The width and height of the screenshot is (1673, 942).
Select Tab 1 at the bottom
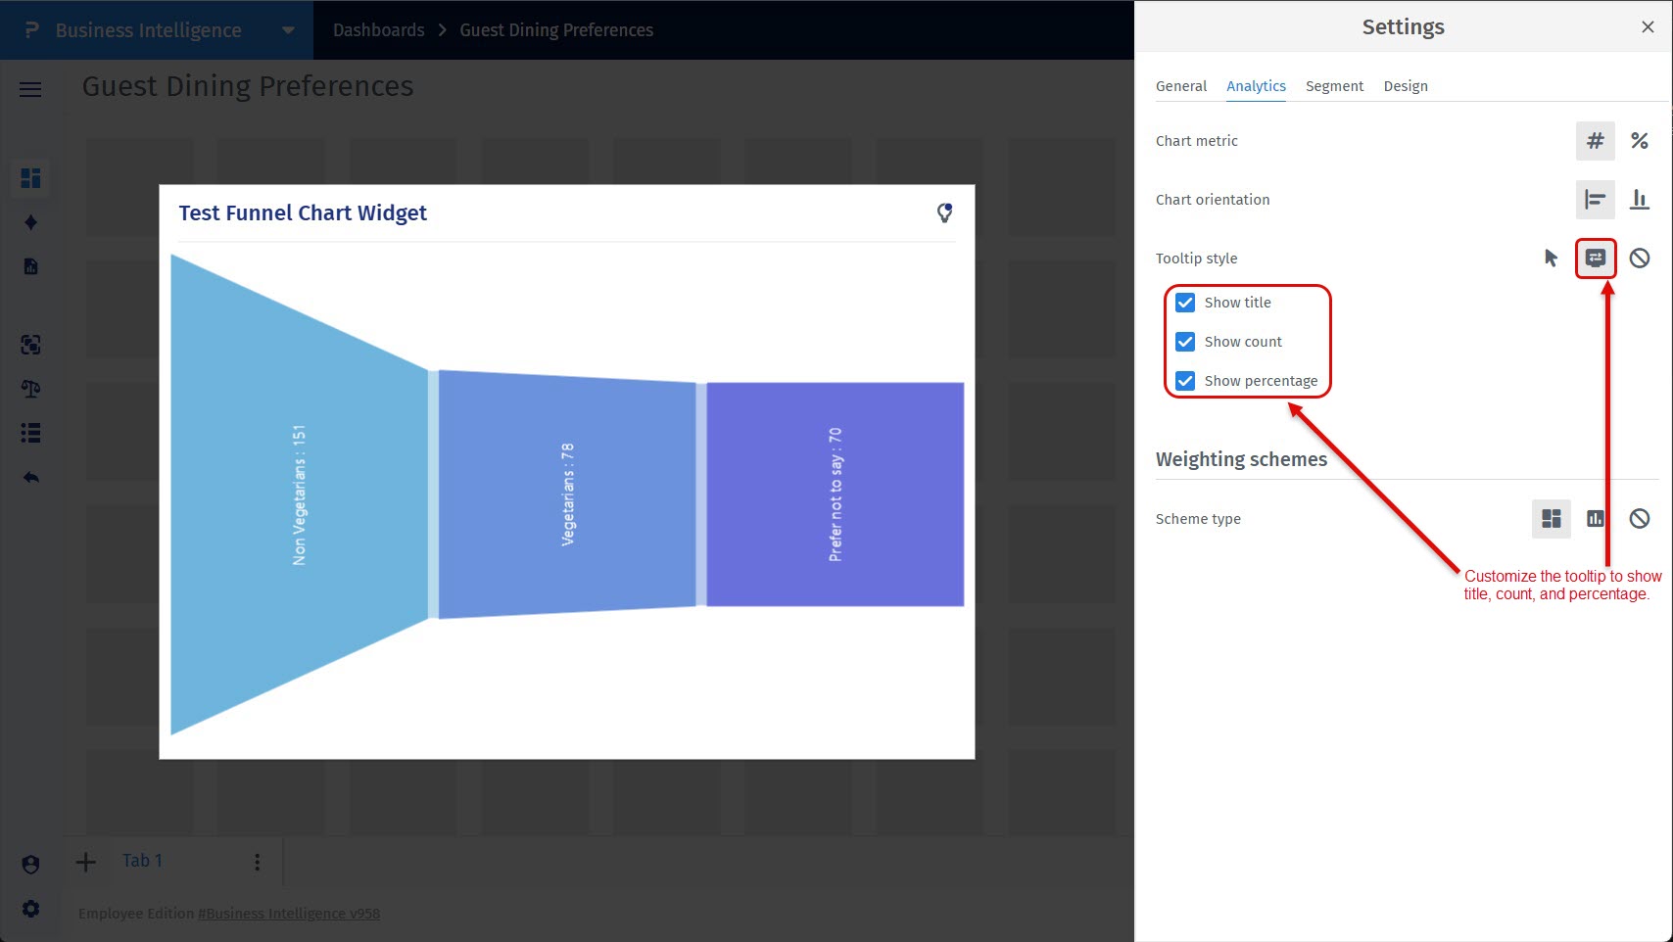[x=142, y=861]
